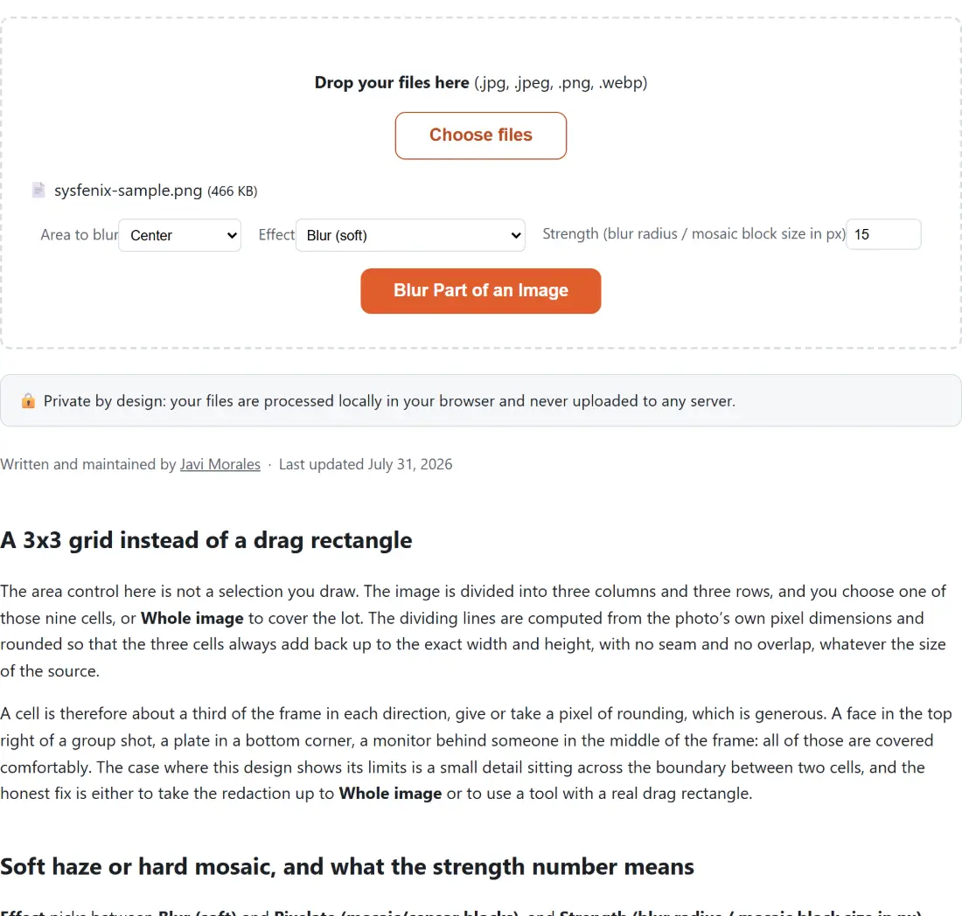
Task: Click the Strength (blur radius) label
Action: (694, 234)
